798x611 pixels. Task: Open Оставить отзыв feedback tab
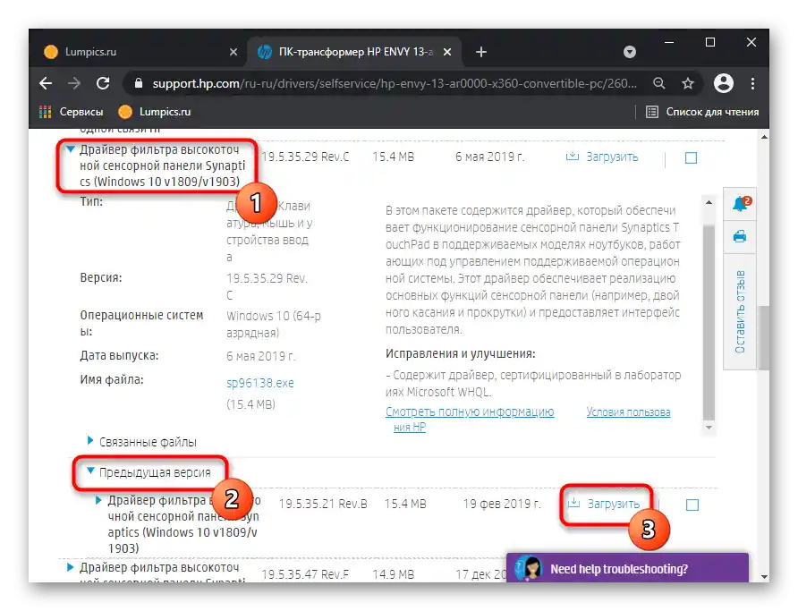[x=740, y=312]
